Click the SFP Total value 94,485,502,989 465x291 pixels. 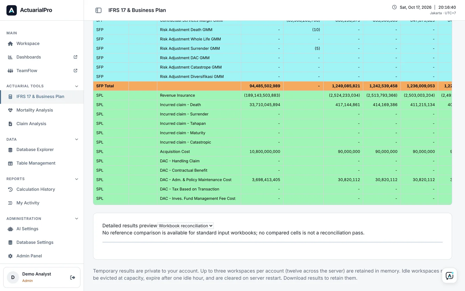(x=265, y=86)
